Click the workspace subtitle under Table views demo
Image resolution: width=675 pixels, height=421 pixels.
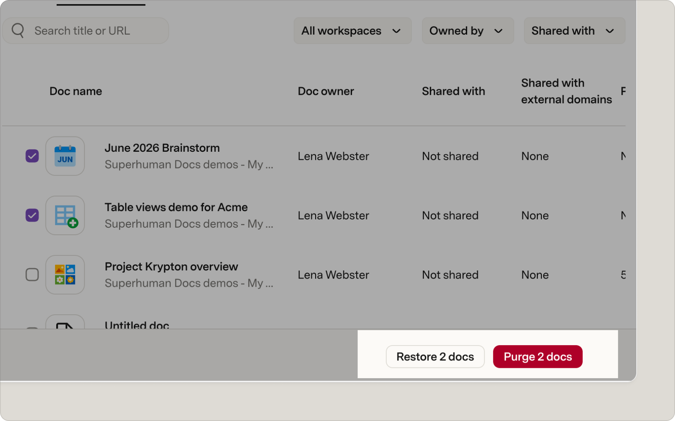[x=189, y=224]
